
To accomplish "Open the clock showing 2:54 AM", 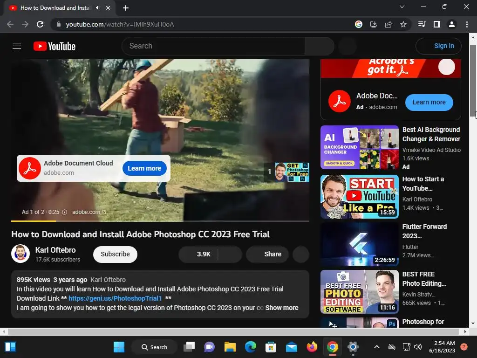I will 442,347.
